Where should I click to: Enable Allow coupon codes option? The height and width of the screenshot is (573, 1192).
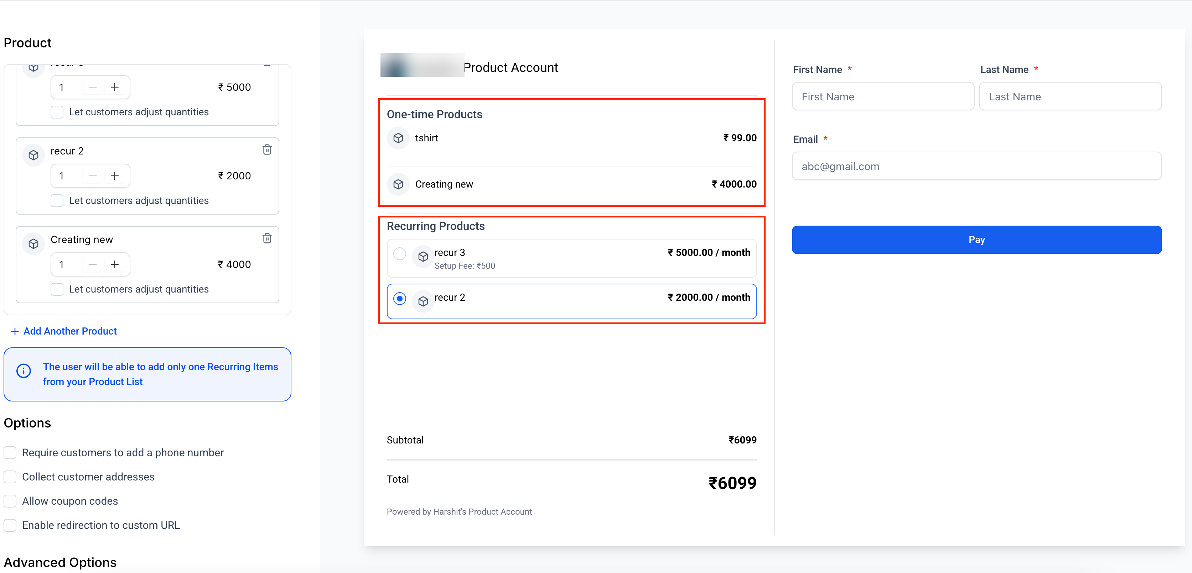point(10,501)
